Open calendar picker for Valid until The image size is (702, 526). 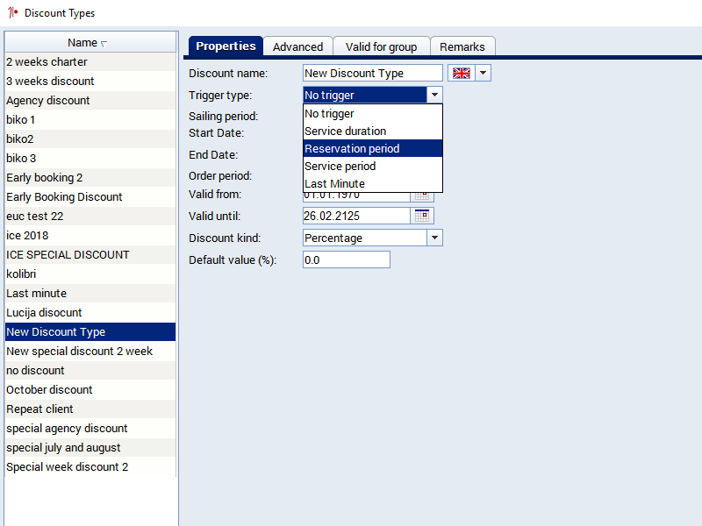[x=423, y=216]
